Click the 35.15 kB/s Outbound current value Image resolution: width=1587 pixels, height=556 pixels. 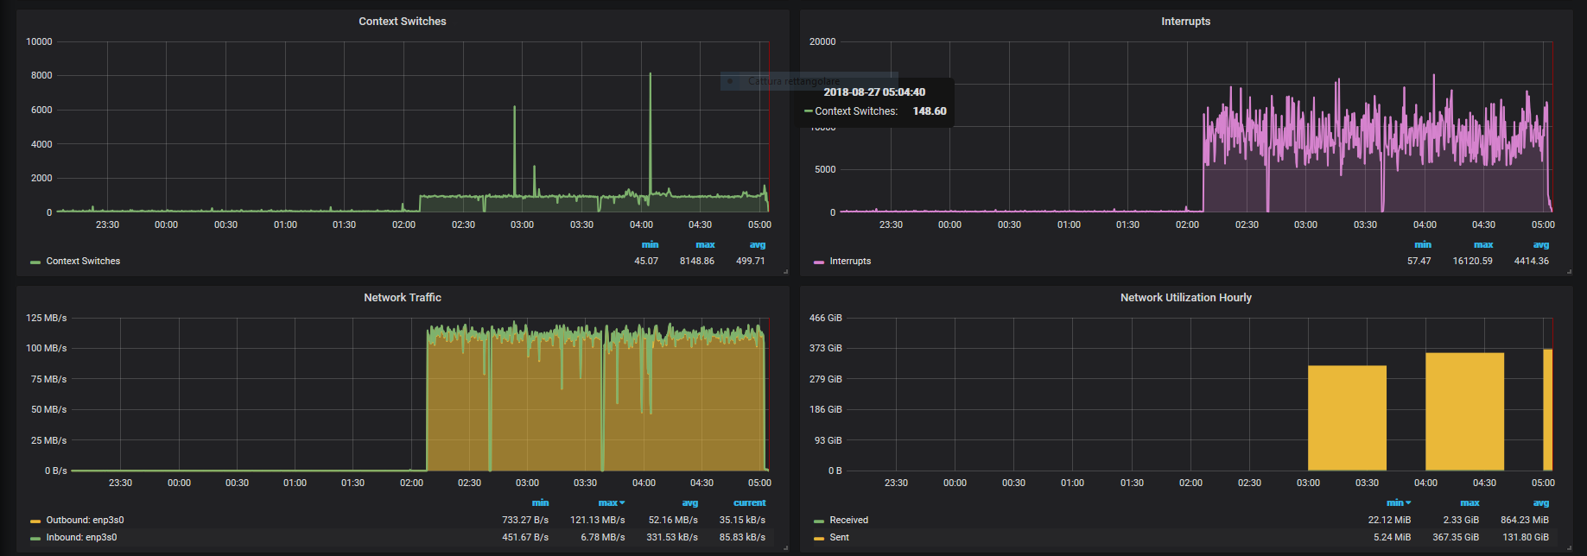coord(742,520)
